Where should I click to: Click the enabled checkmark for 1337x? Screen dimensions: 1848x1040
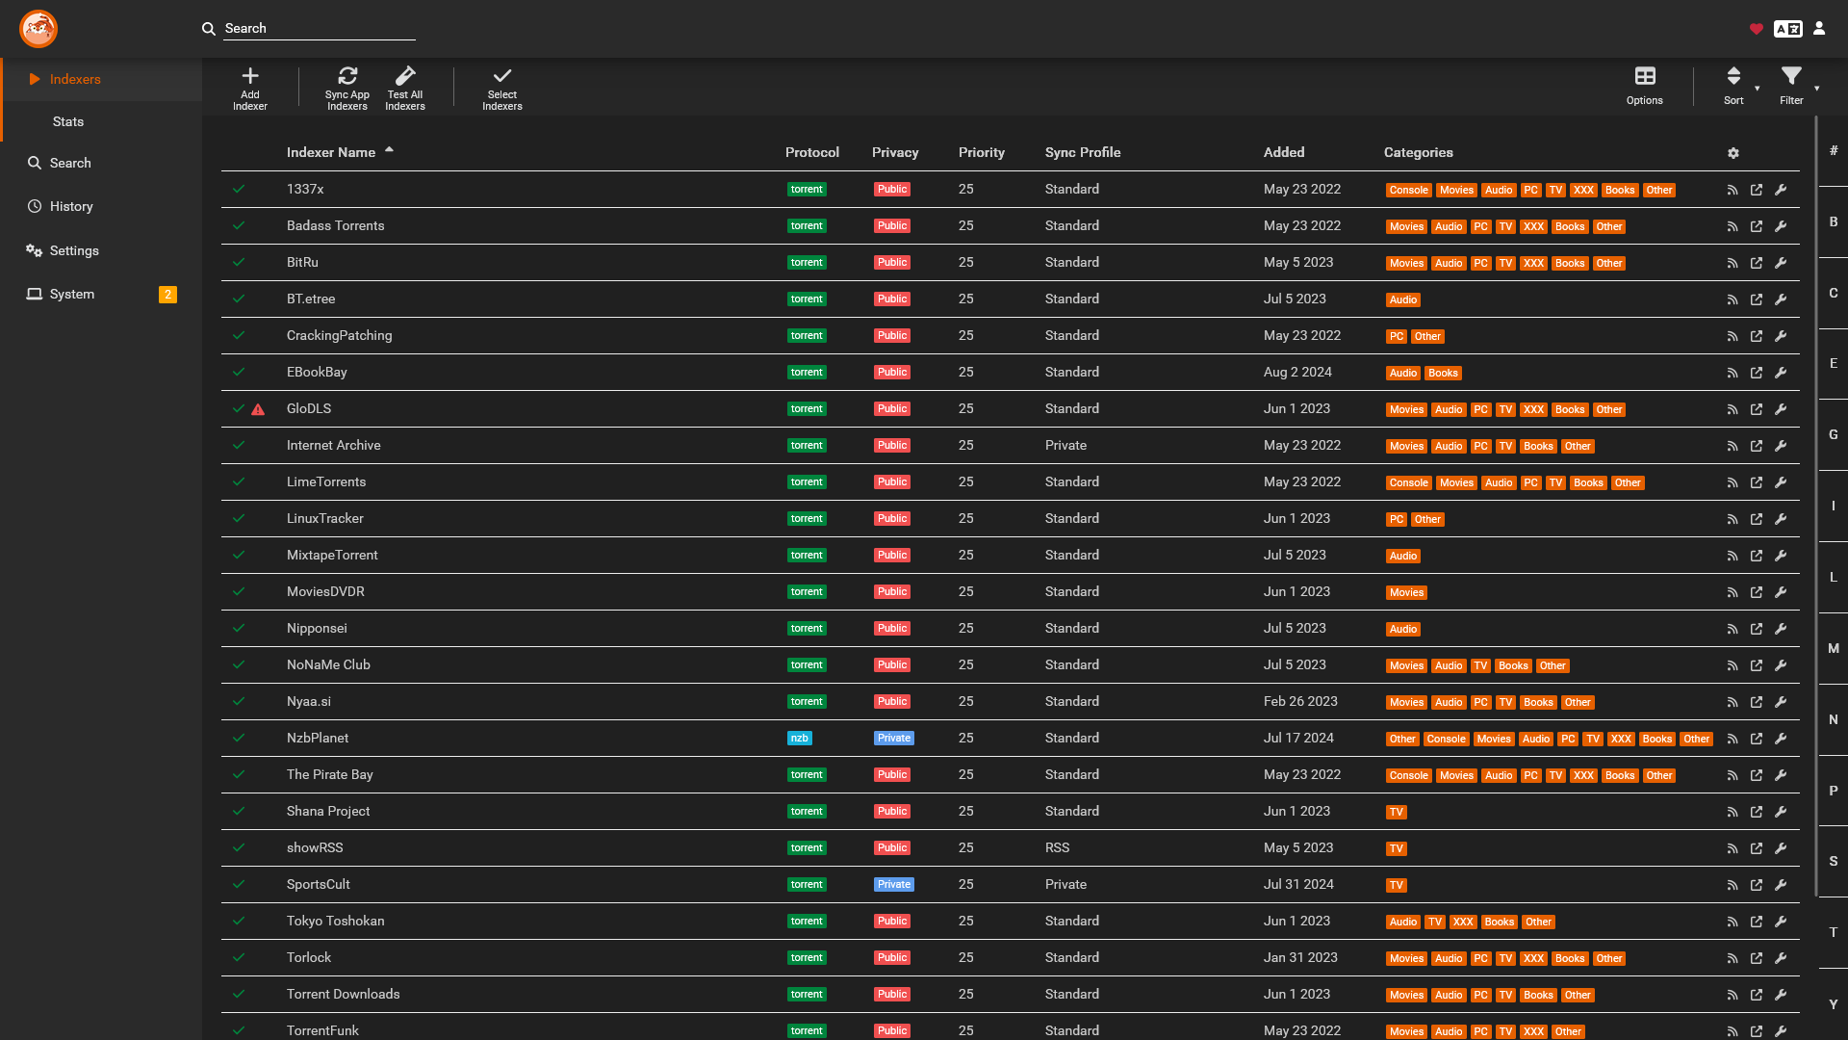click(x=239, y=189)
